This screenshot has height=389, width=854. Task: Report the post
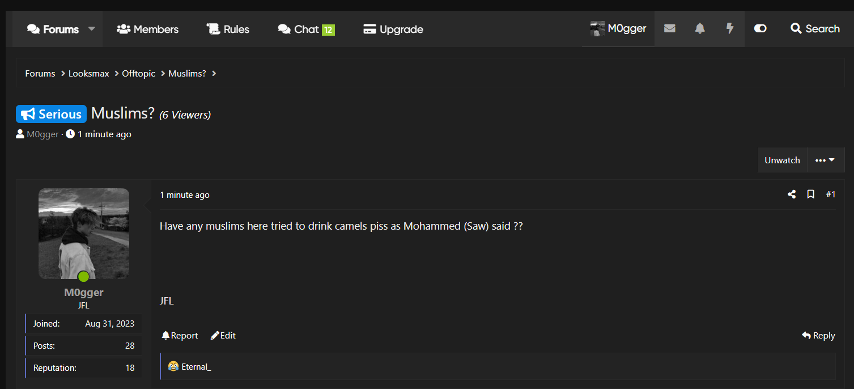tap(180, 336)
